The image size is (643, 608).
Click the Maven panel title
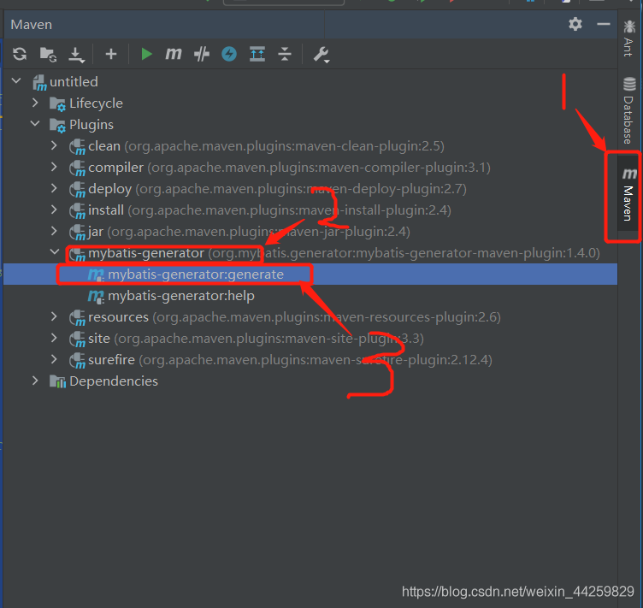pyautogui.click(x=31, y=25)
